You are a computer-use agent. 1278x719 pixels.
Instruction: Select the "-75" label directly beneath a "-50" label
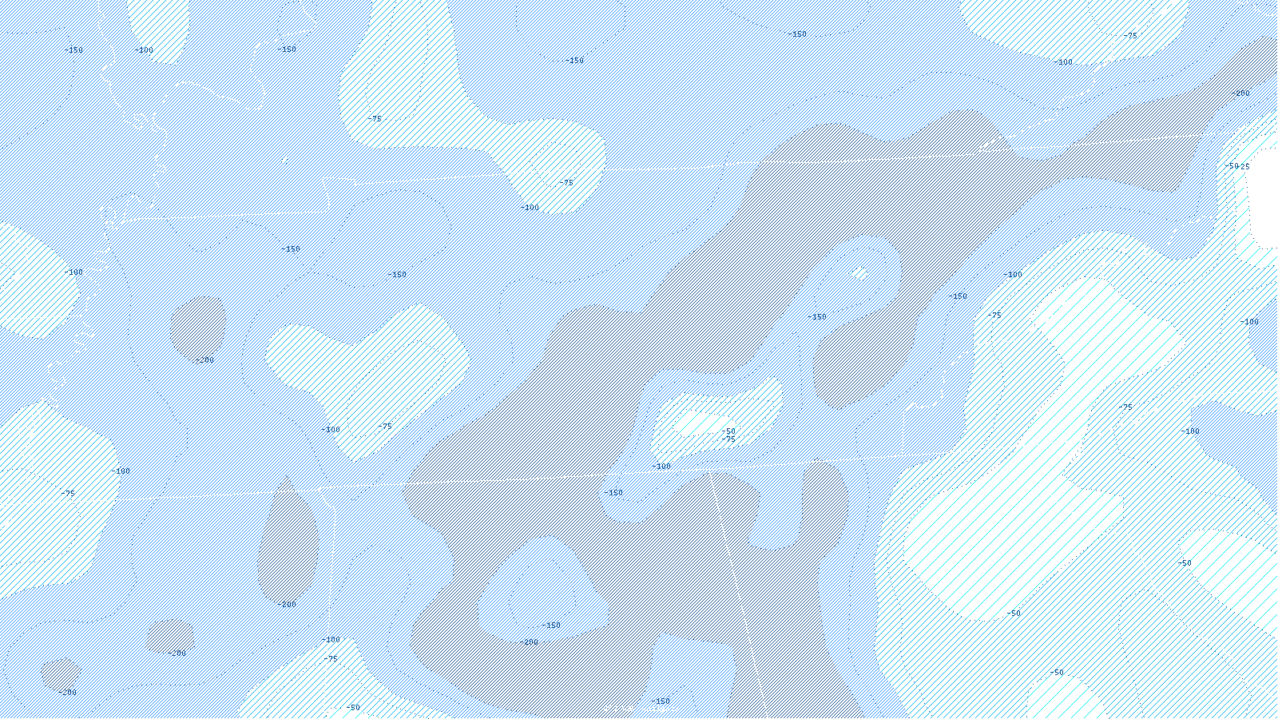[728, 439]
